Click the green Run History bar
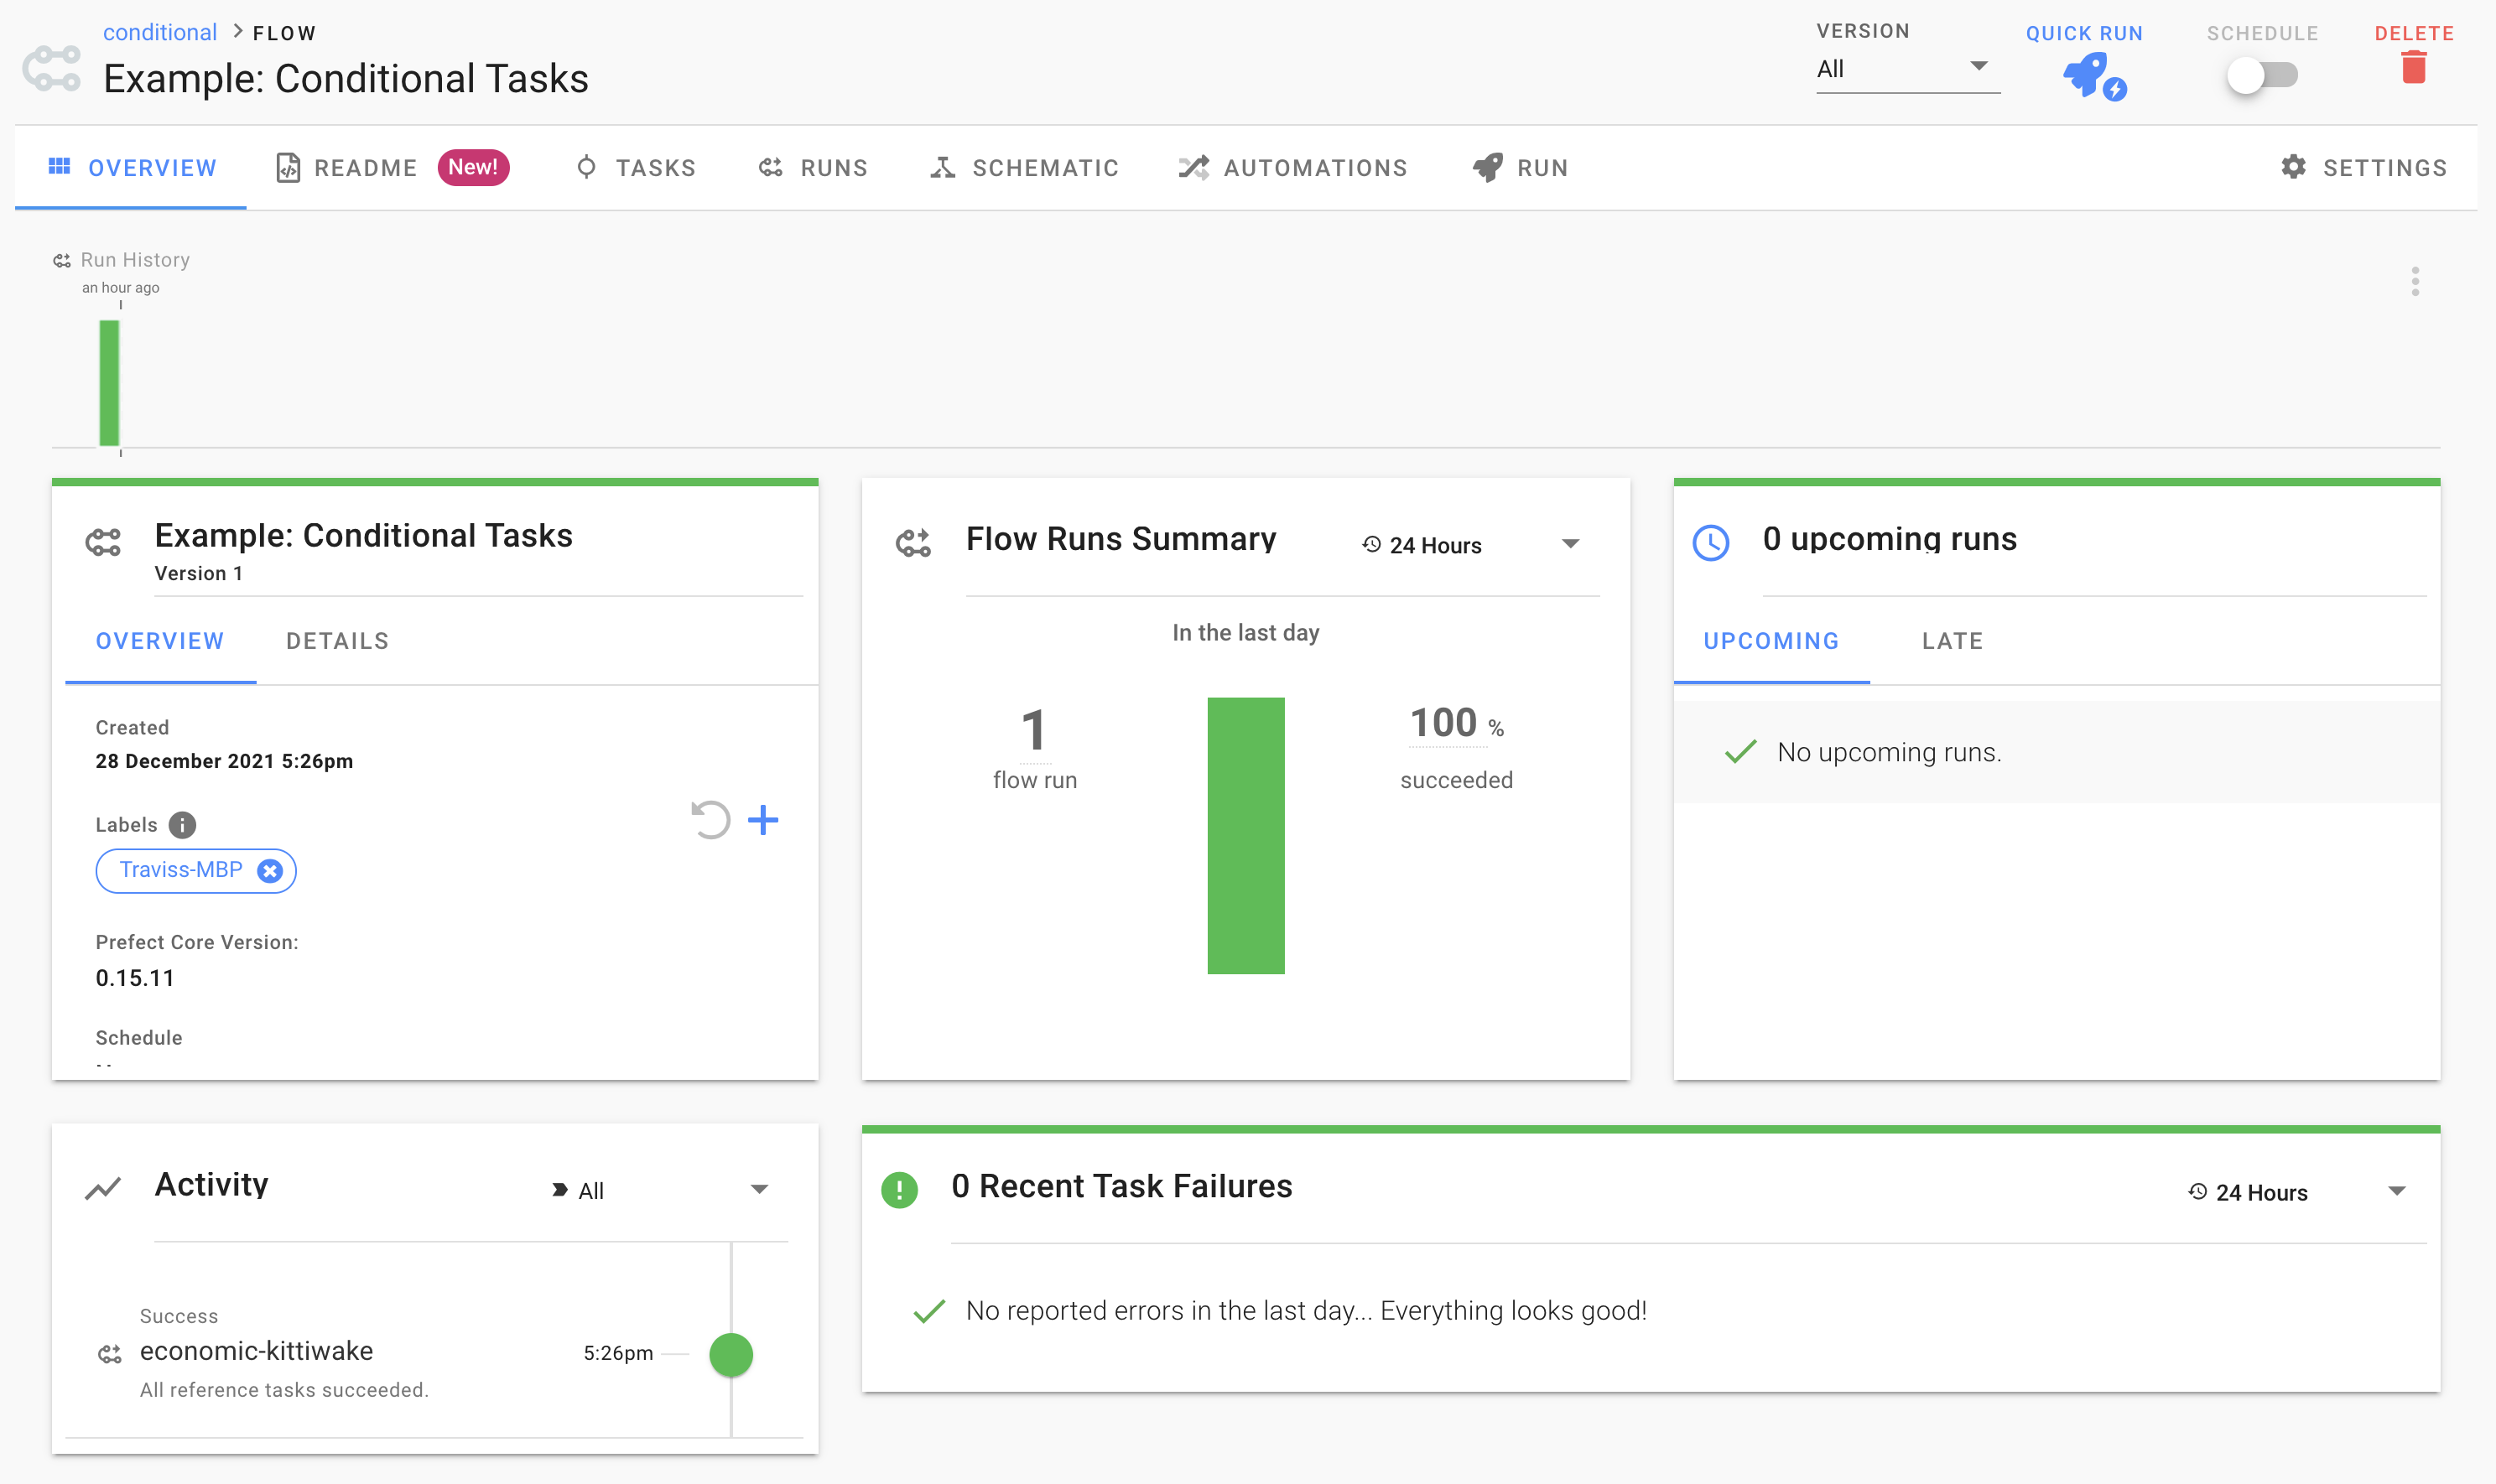2496x1484 pixels. click(x=109, y=382)
